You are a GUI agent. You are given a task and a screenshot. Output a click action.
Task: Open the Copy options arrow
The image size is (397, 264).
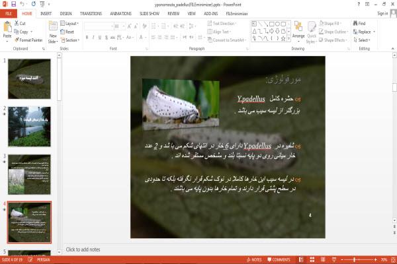tap(31, 32)
